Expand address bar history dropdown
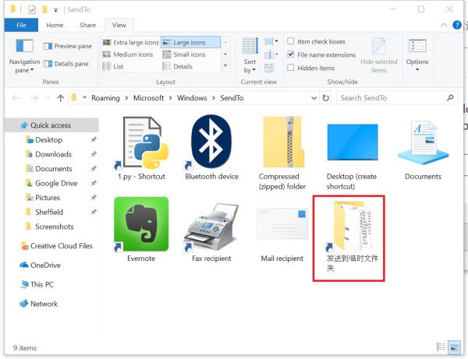 (x=314, y=98)
